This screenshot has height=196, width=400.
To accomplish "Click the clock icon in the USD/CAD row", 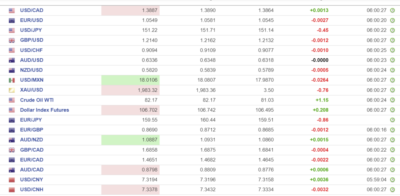I will click(392, 10).
